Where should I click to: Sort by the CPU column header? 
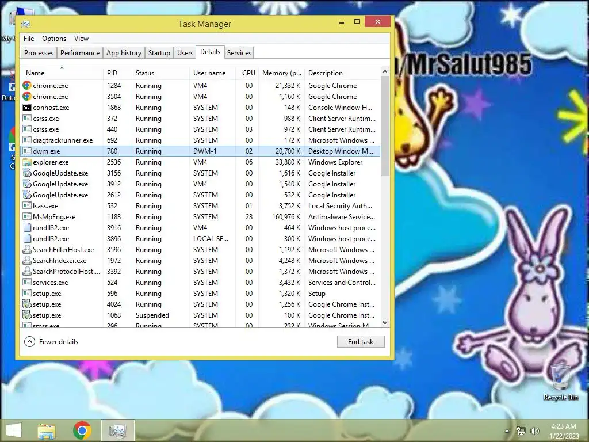point(247,73)
